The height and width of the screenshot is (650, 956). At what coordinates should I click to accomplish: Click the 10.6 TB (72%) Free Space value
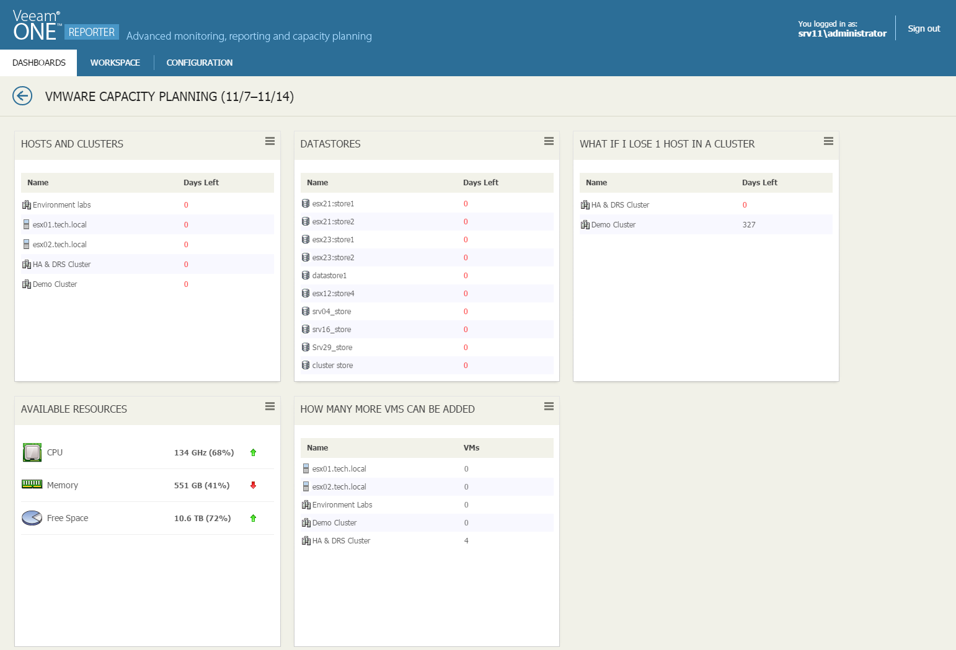[x=202, y=518]
